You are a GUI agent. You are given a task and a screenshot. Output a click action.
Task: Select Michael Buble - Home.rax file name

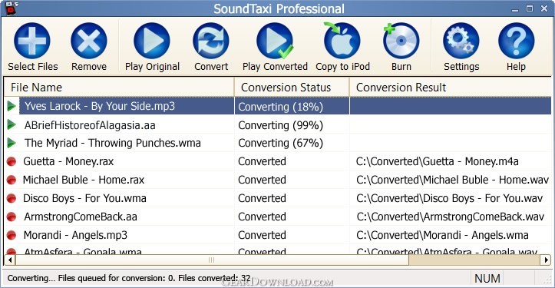tap(84, 180)
